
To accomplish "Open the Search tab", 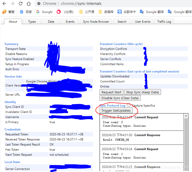I will (x=122, y=22).
